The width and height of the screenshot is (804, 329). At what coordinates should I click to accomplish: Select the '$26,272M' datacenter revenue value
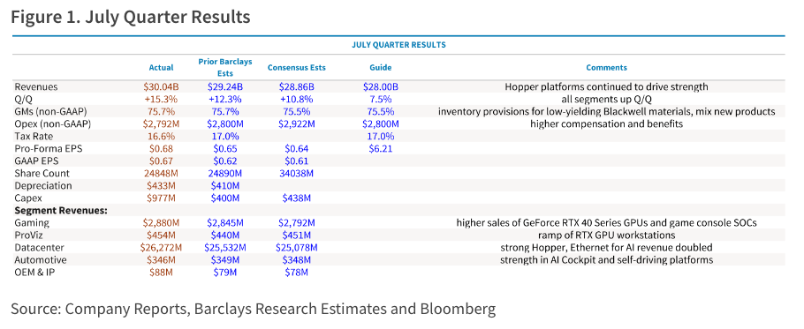(x=161, y=248)
